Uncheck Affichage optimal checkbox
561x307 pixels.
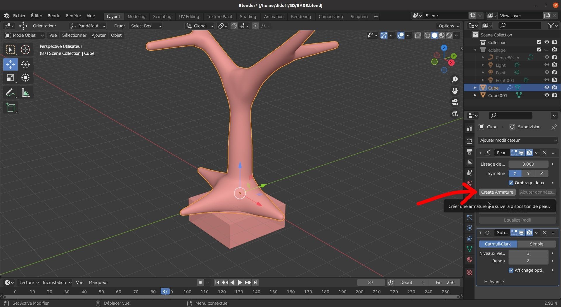click(511, 270)
